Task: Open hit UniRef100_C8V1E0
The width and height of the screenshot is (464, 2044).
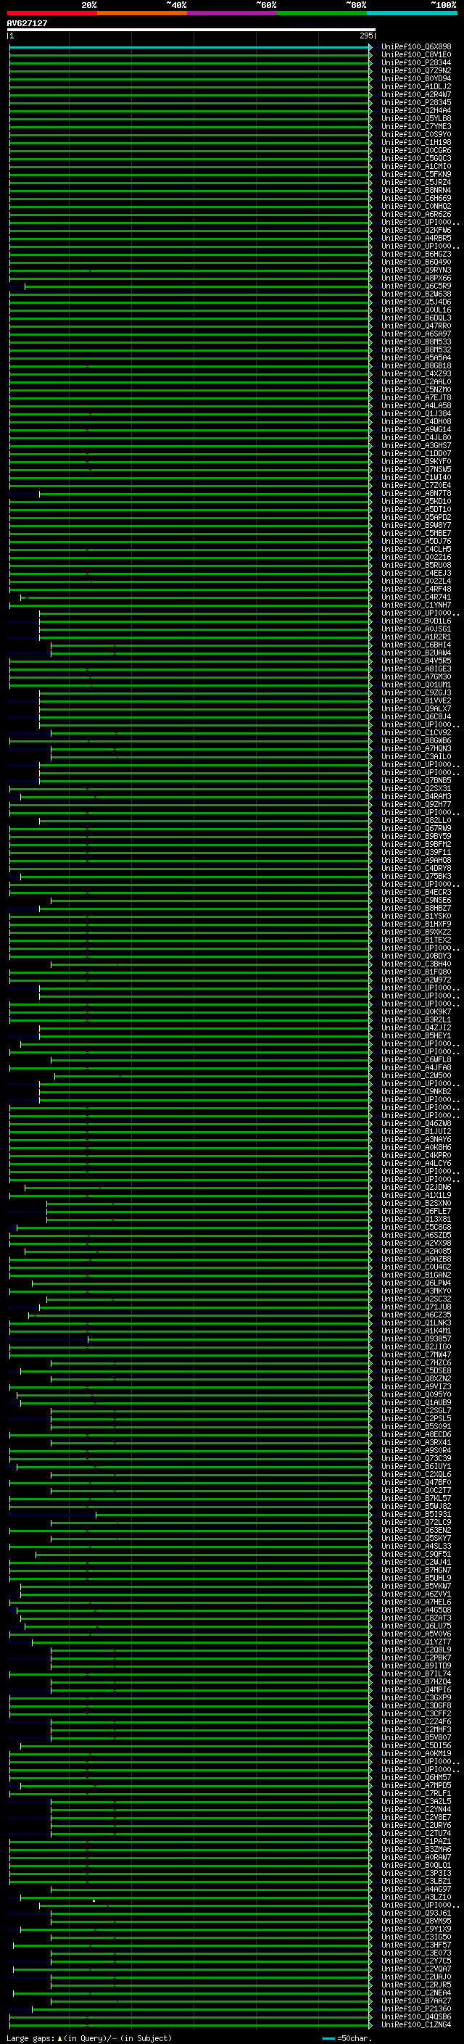Action: click(416, 55)
